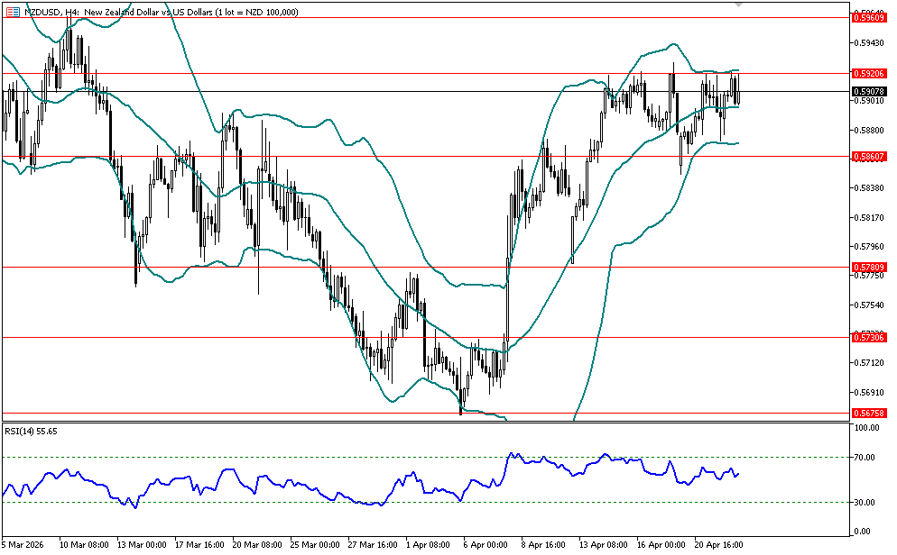Click the 25 Mar 00:00 time axis label
Viewport: 897px width, 555px height.
[316, 545]
